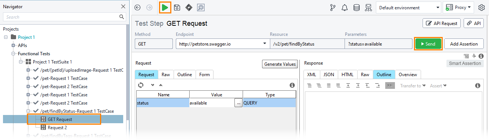Click the Send button

428,44
